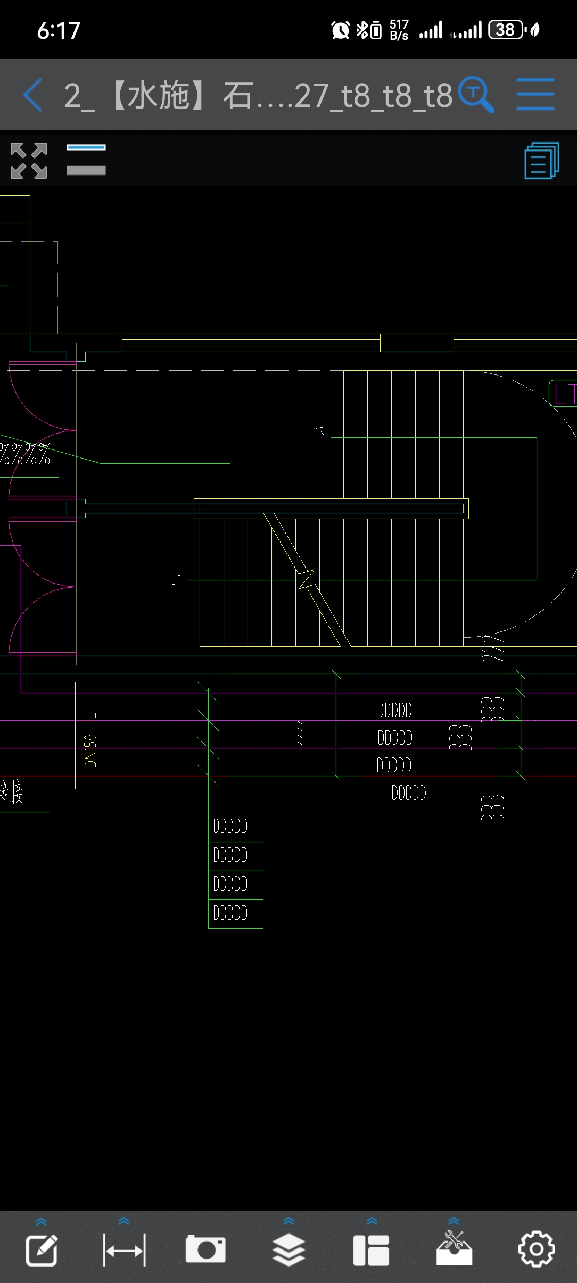The height and width of the screenshot is (1283, 577).
Task: Tap the camera screenshot tool
Action: point(205,1249)
